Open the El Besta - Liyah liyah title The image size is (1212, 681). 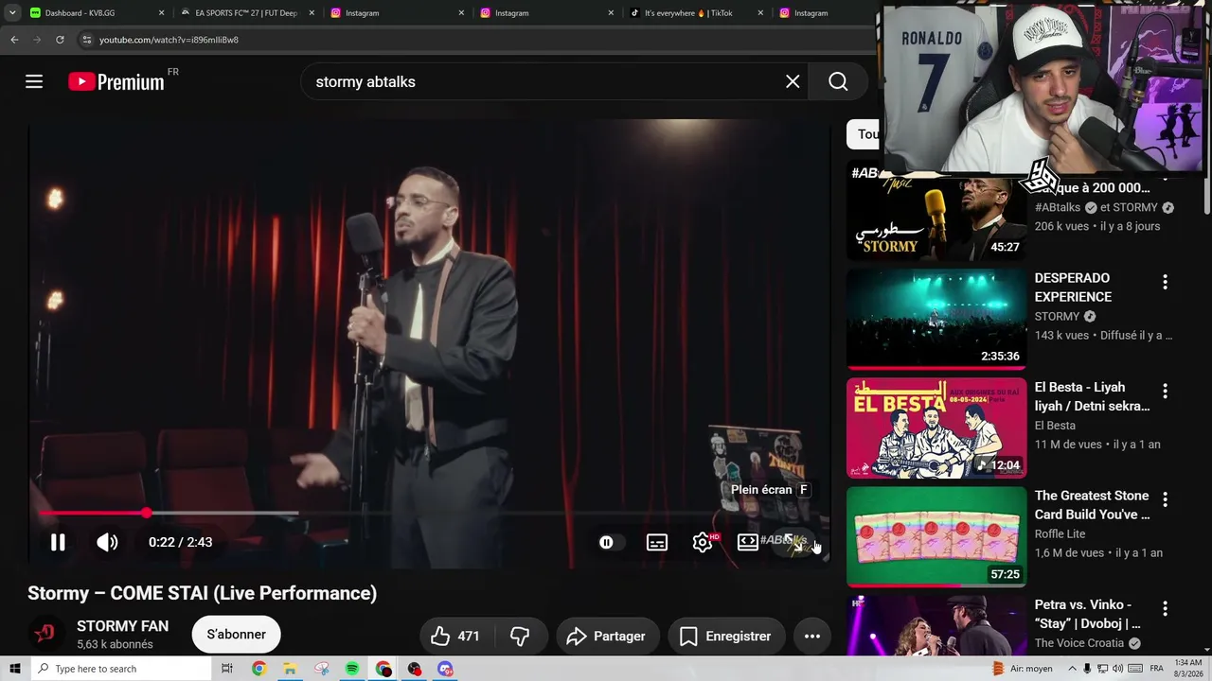tap(1092, 396)
